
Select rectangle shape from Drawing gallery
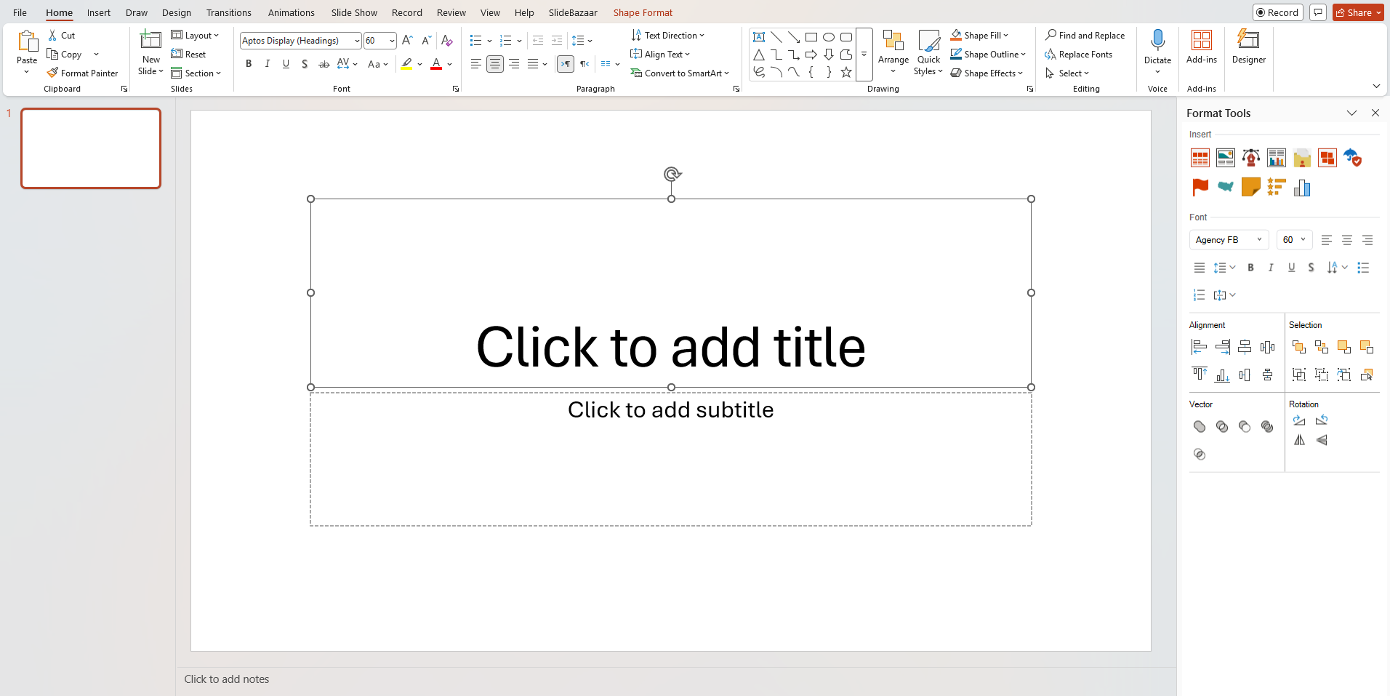[x=811, y=37]
